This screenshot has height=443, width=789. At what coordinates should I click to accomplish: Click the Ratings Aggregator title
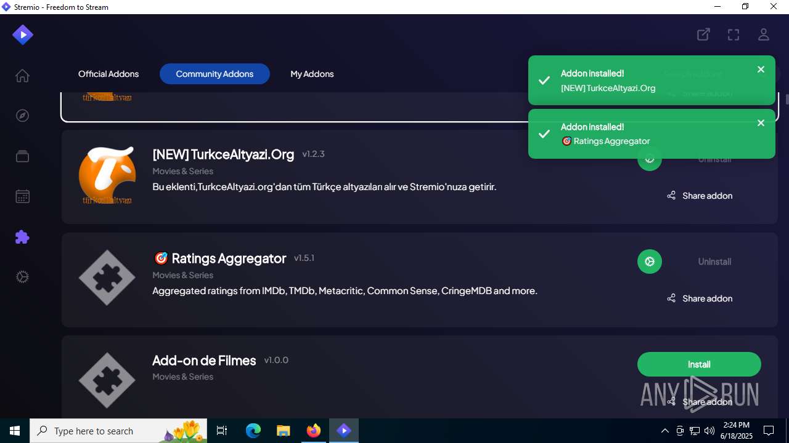click(219, 258)
